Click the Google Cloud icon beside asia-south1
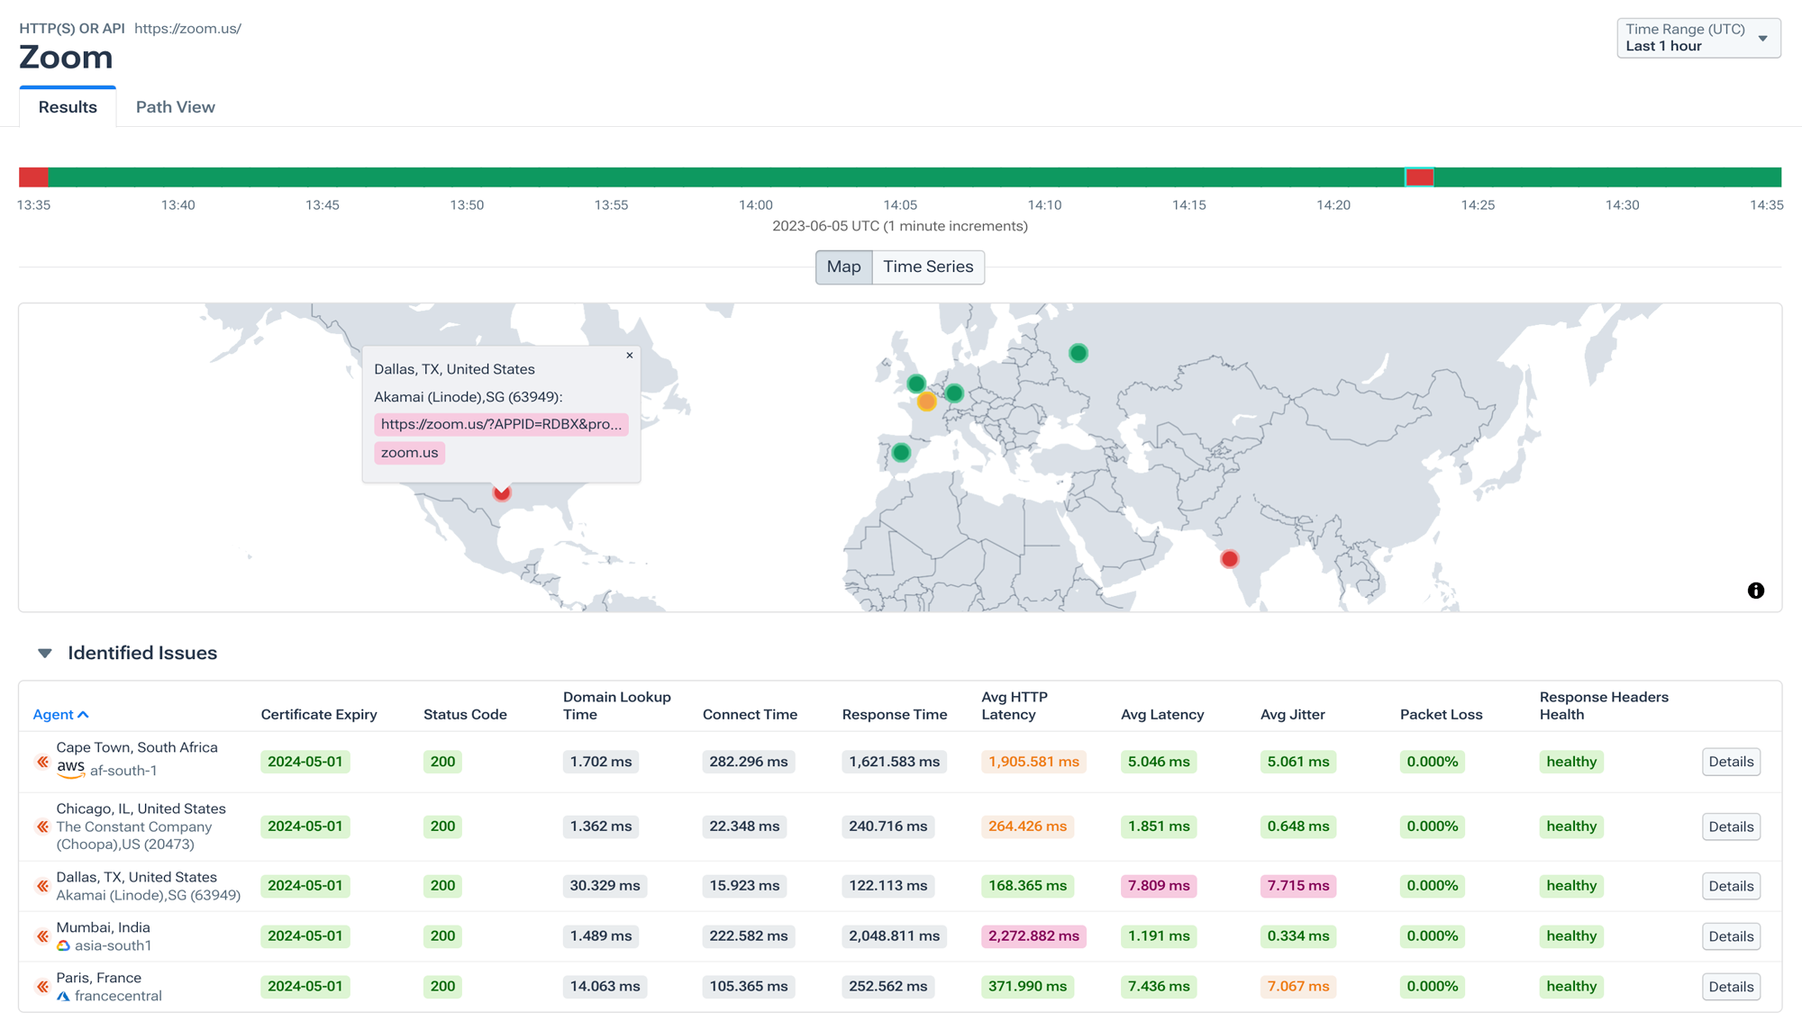Viewport: 1802px width, 1030px height. [63, 945]
